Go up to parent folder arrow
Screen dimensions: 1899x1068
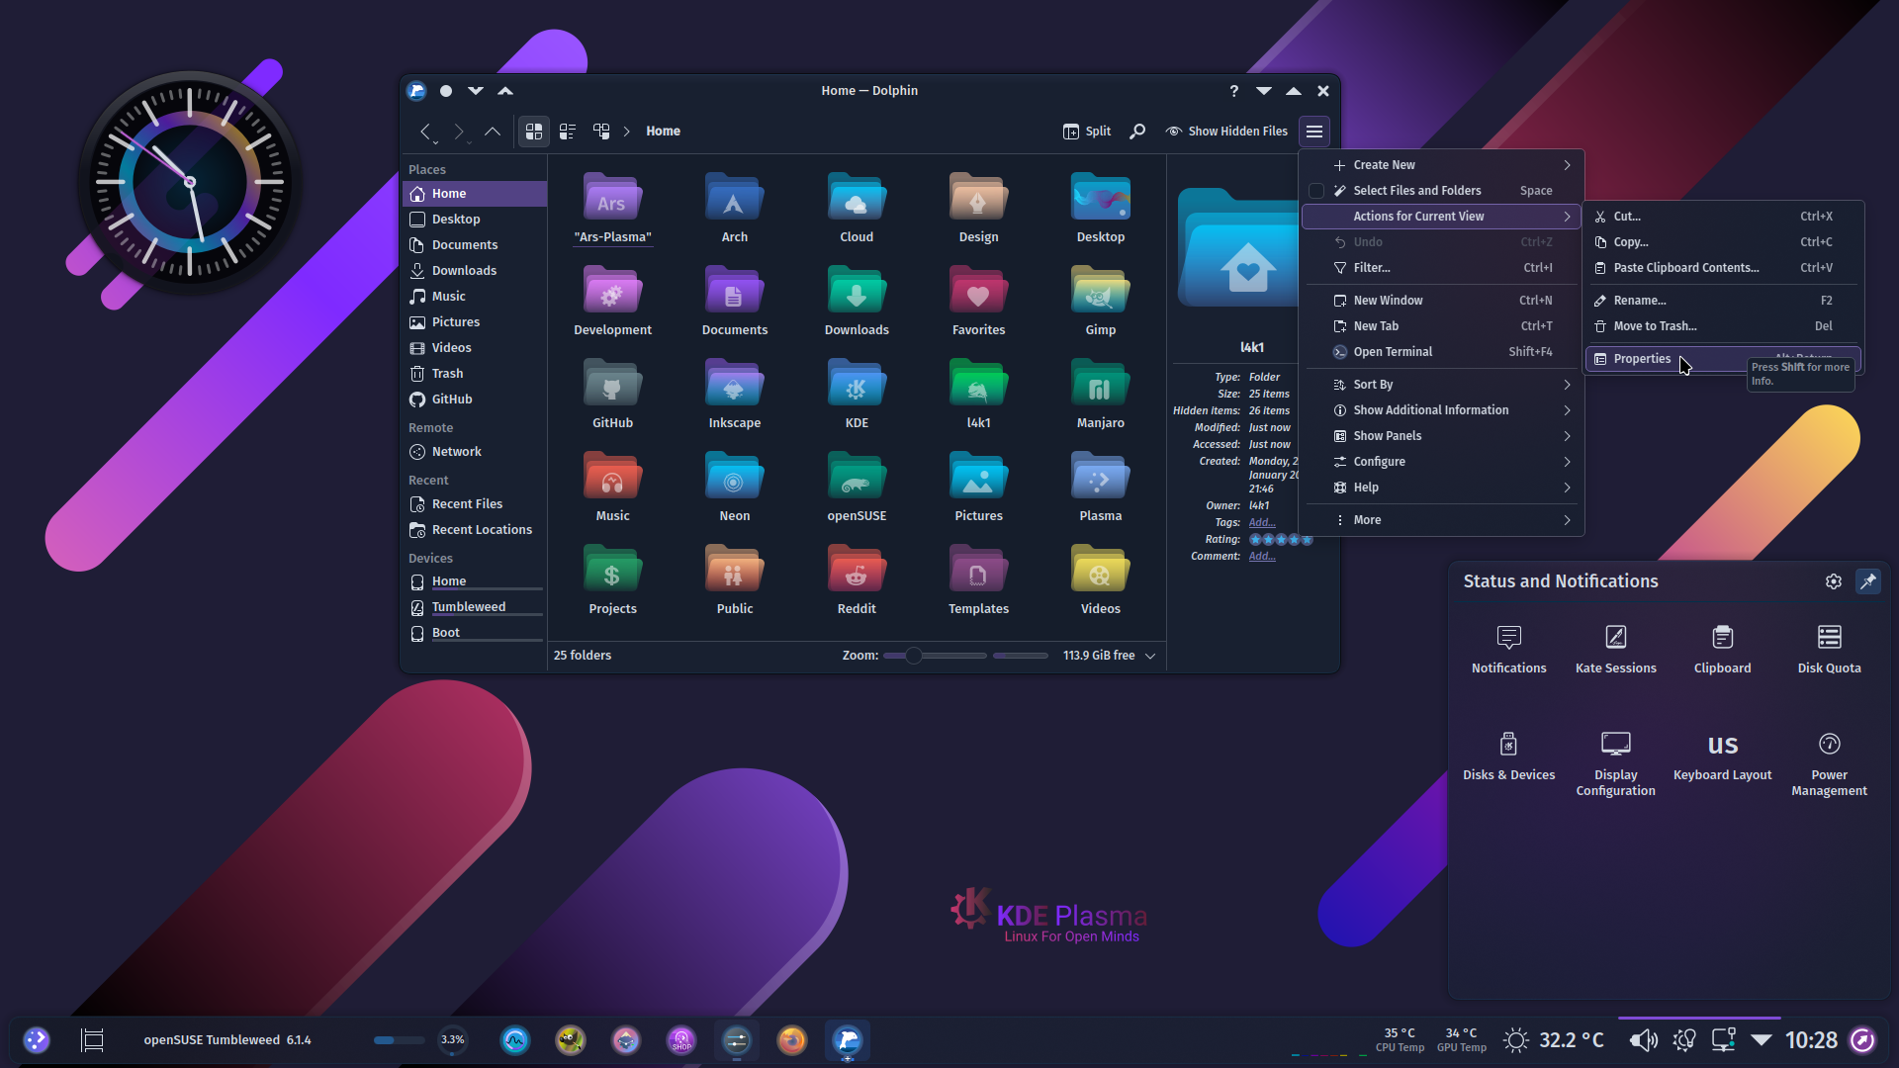click(493, 131)
